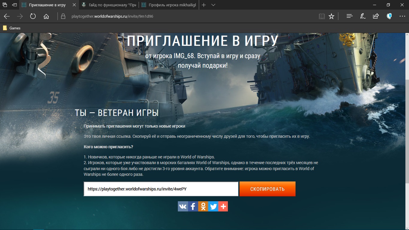This screenshot has height=230, width=409.
Task: Open a new tab with plus
Action: [x=204, y=5]
